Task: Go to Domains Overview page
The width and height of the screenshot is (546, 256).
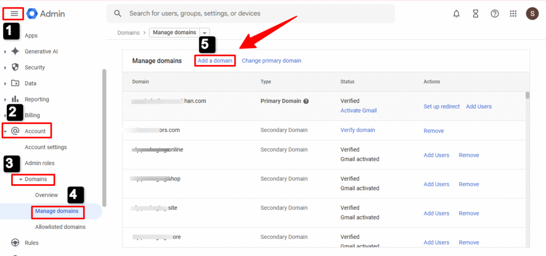Action: 46,195
